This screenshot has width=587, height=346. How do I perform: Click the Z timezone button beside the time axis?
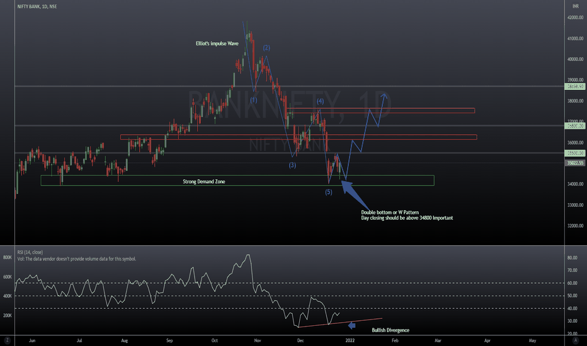pyautogui.click(x=7, y=340)
